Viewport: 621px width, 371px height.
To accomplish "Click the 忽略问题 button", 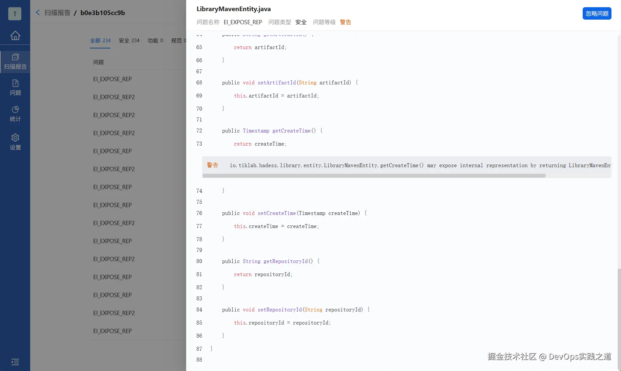I will coord(597,13).
